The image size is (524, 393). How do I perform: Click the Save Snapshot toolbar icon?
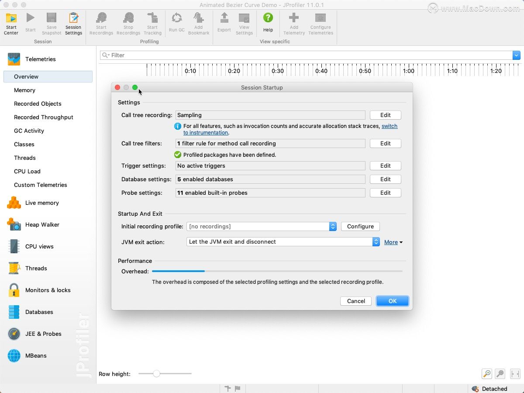tap(52, 24)
